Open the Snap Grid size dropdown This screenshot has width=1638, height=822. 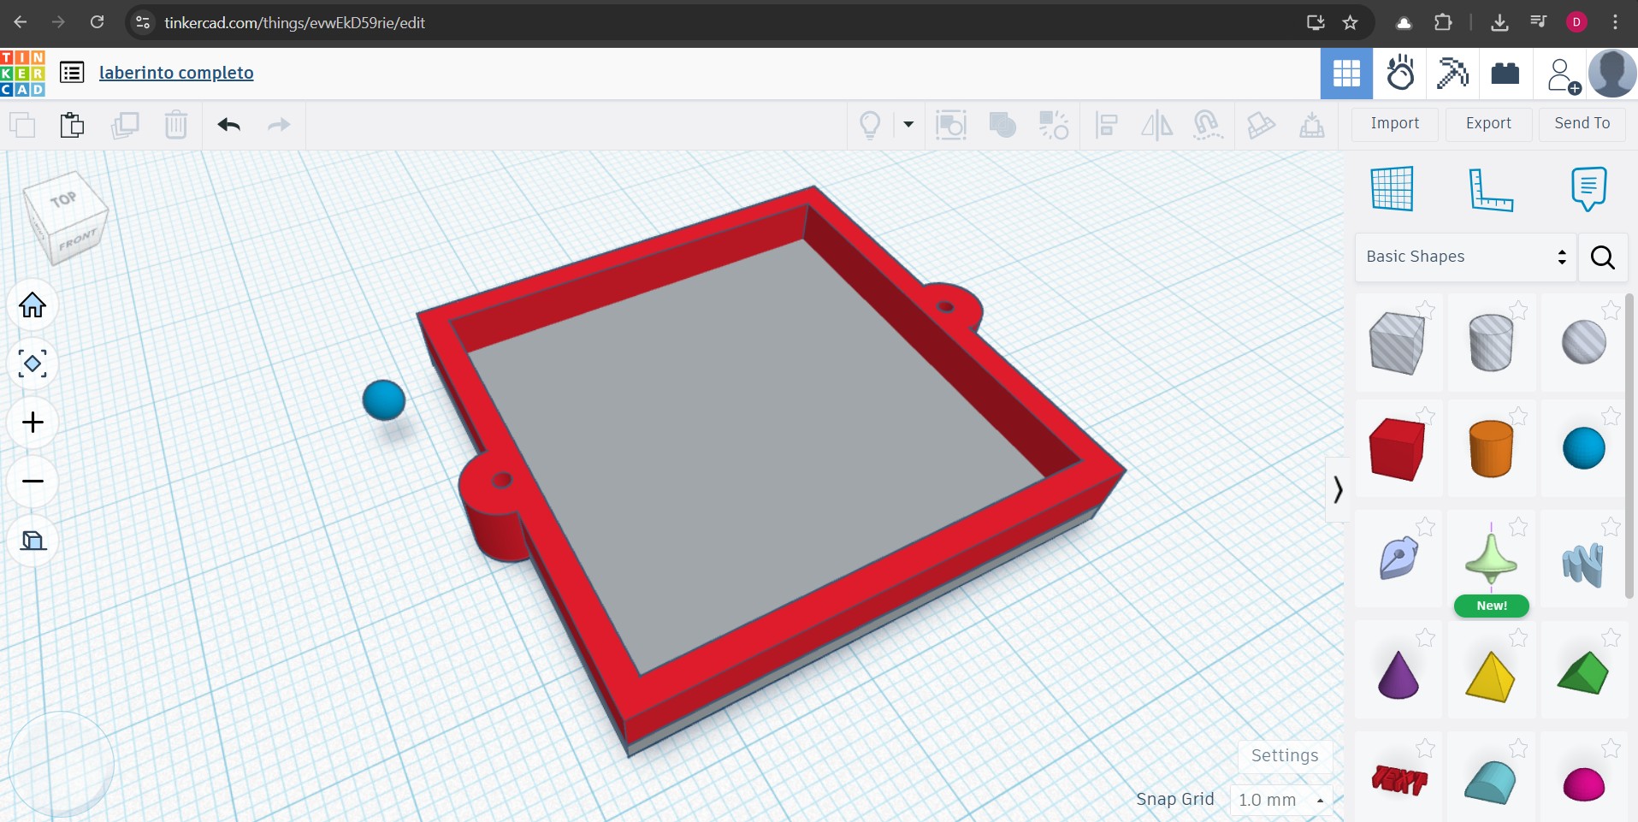[1280, 800]
